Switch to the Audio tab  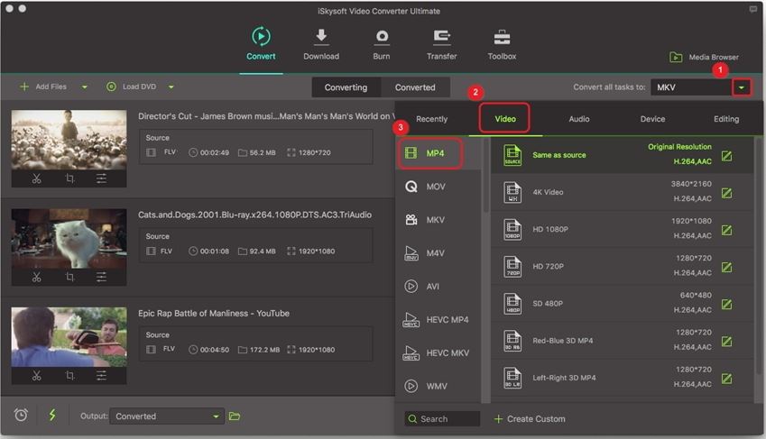(x=579, y=119)
